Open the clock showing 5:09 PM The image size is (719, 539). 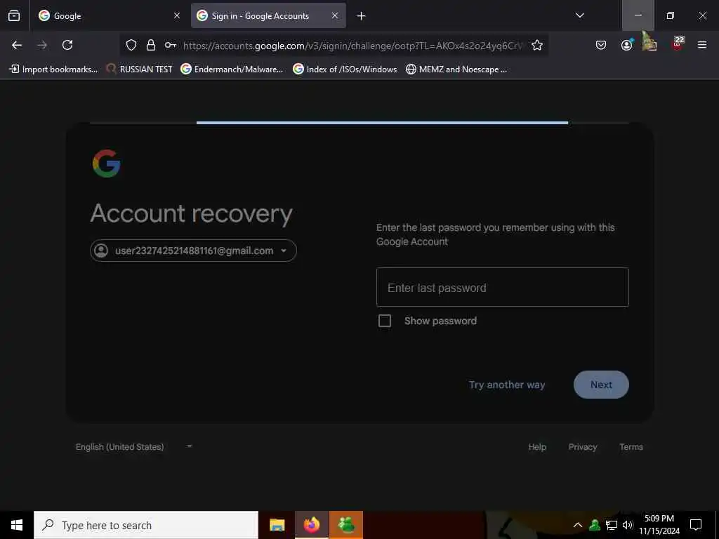click(659, 525)
